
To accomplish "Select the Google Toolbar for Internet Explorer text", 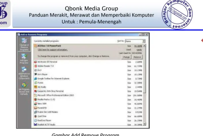I will (53, 79).
